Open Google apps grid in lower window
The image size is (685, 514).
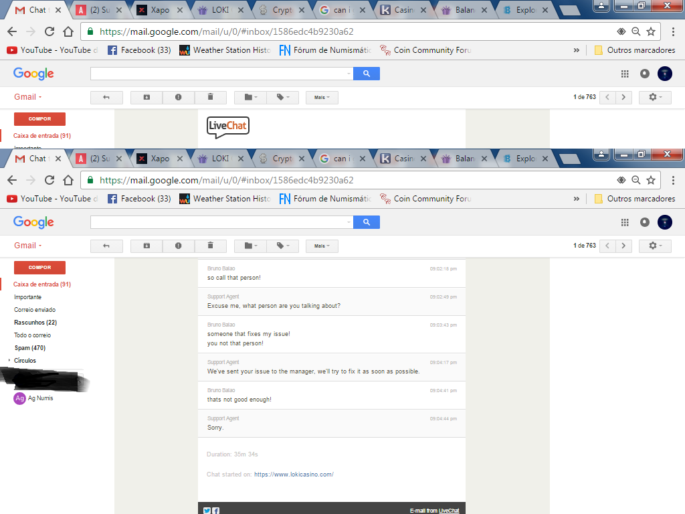pos(625,222)
